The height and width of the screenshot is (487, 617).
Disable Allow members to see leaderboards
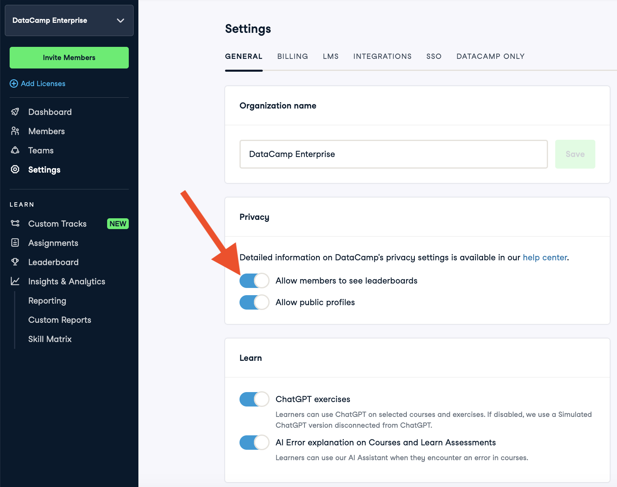(x=254, y=281)
